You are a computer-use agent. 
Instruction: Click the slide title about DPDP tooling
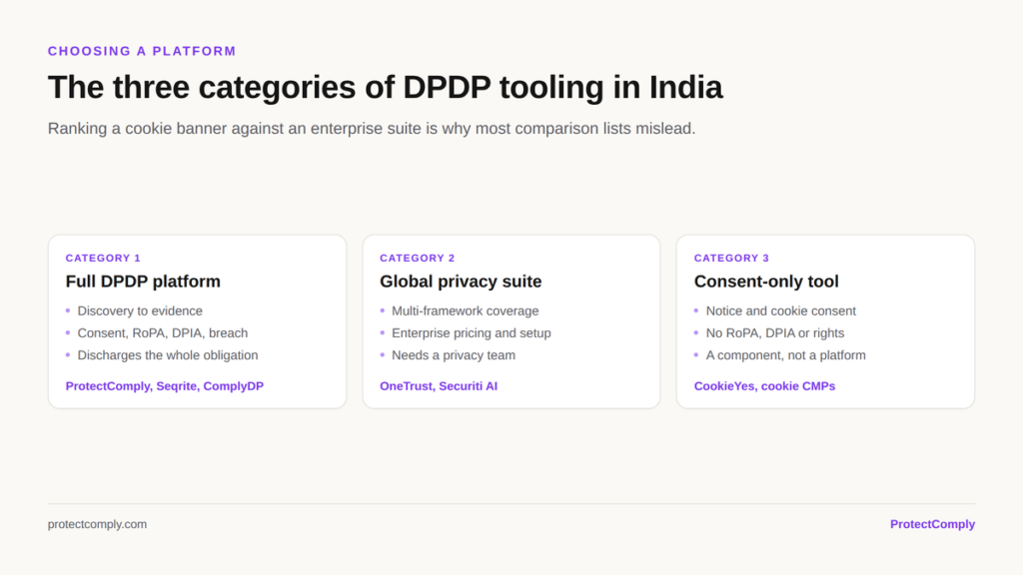(x=385, y=88)
